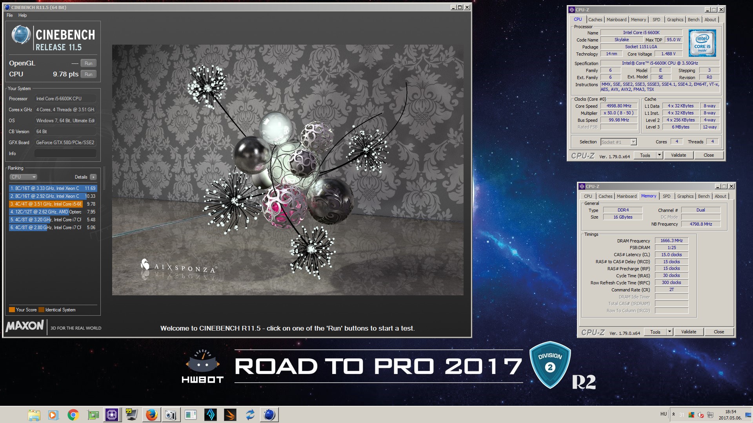The width and height of the screenshot is (753, 423).
Task: Open the File menu in Cinebench
Action: [x=10, y=15]
